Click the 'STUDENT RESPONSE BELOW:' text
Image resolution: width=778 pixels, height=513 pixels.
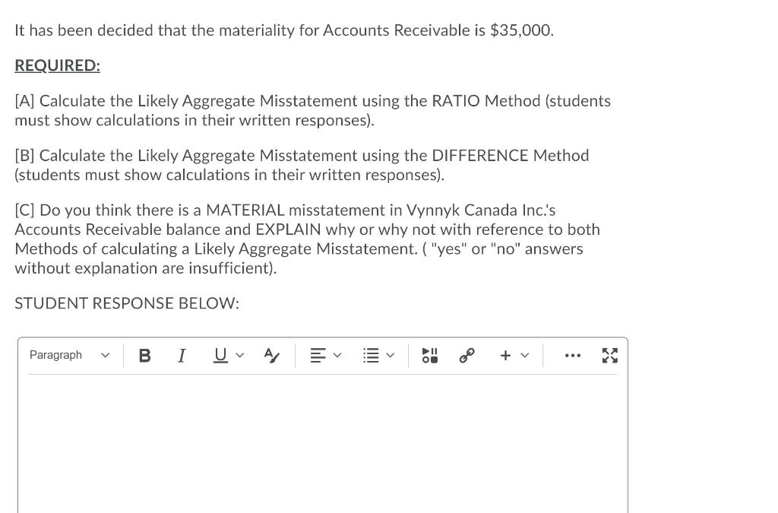127,303
